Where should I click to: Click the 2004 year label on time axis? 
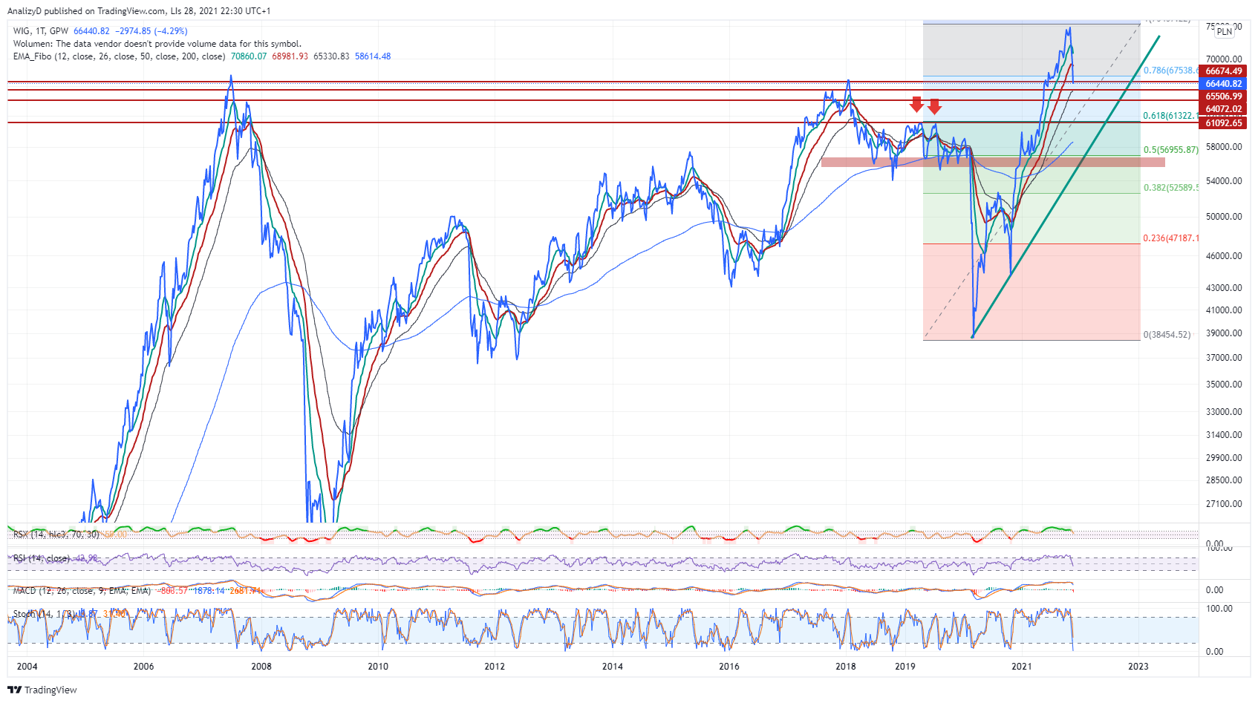[x=27, y=667]
